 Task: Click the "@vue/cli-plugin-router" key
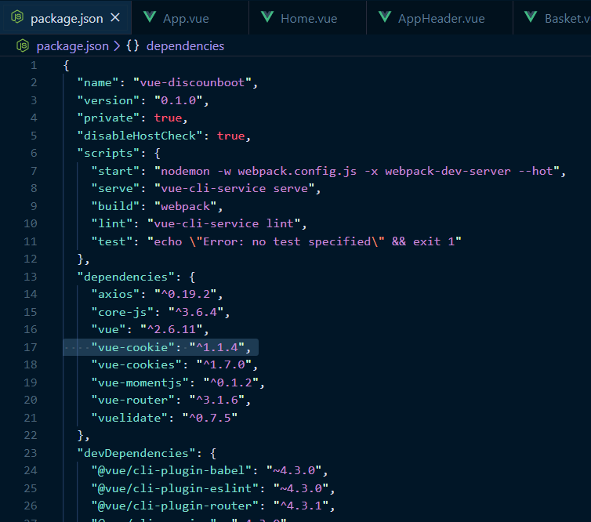(175, 506)
